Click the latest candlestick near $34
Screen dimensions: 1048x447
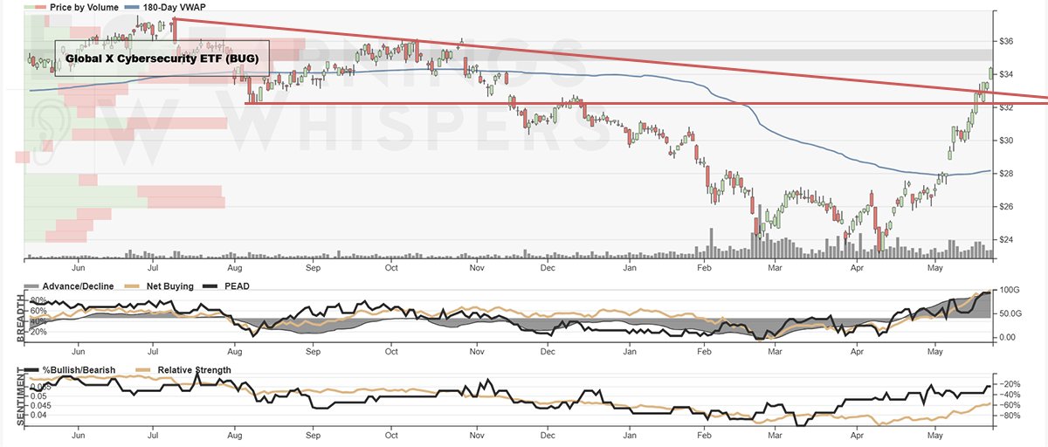click(x=990, y=72)
